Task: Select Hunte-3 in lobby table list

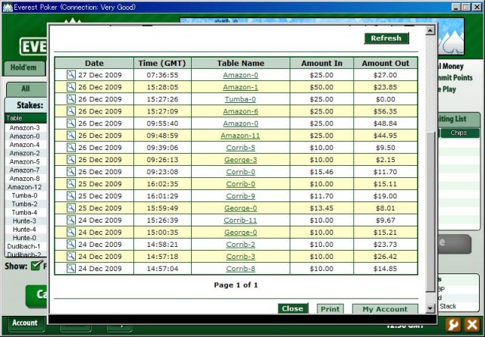Action: pos(25,220)
